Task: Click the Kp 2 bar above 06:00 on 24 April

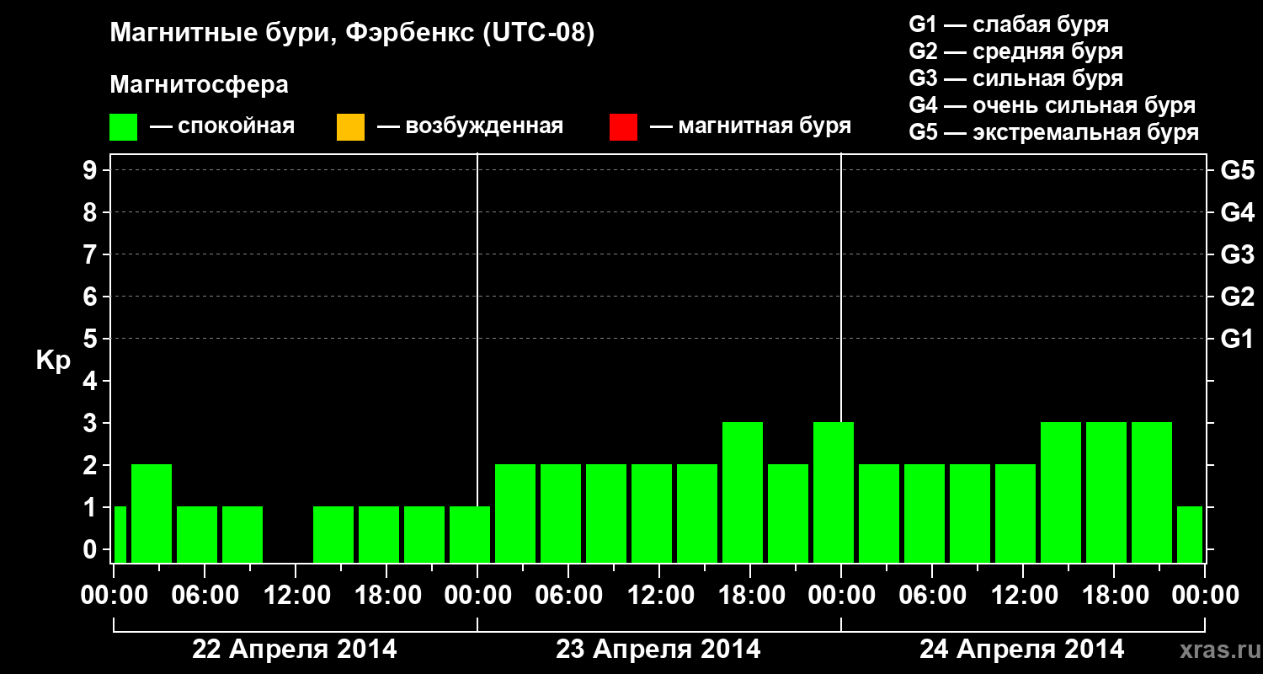Action: tap(925, 513)
